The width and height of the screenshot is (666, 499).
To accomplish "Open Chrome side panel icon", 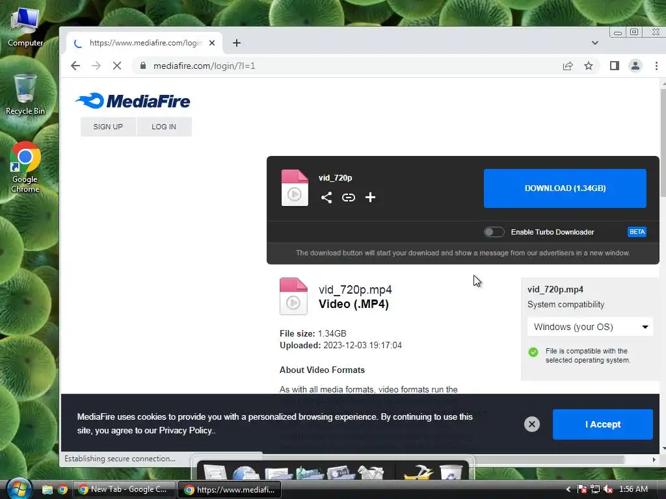I will point(614,66).
